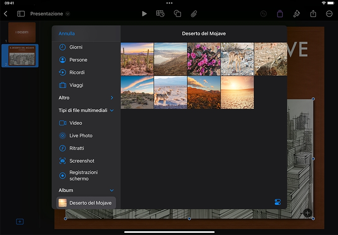Open the shapes insert icon
The height and width of the screenshot is (235, 338).
pyautogui.click(x=177, y=14)
